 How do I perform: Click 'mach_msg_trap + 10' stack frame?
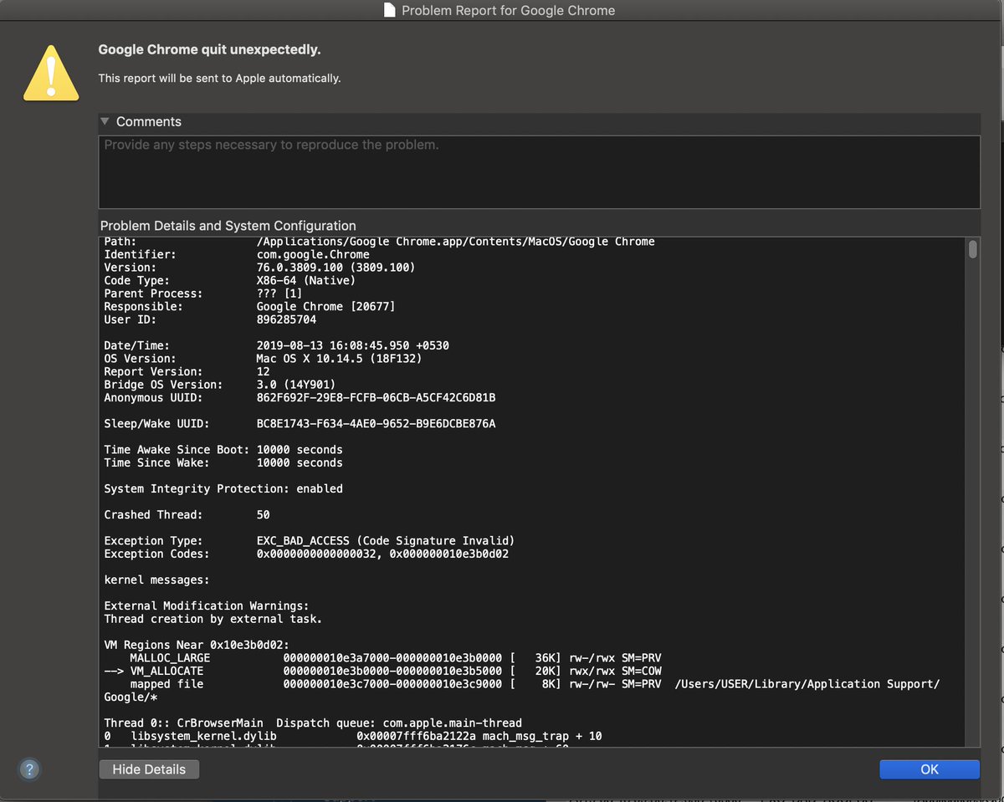[542, 736]
